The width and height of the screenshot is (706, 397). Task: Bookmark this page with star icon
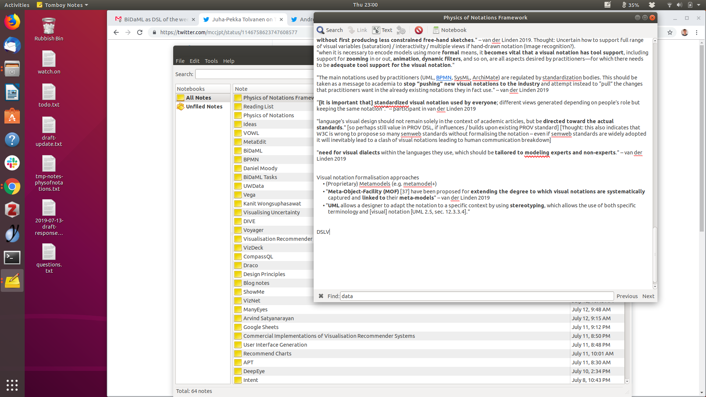click(x=670, y=32)
